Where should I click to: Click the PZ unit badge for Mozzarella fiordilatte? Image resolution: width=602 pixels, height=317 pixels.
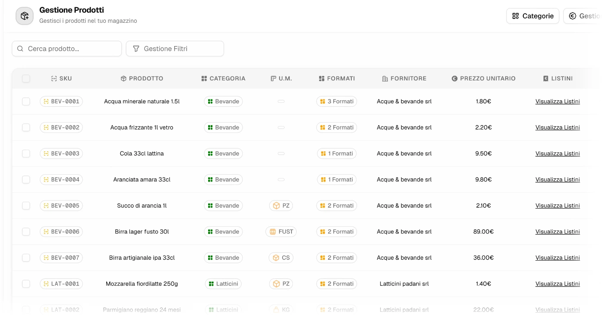coord(281,284)
